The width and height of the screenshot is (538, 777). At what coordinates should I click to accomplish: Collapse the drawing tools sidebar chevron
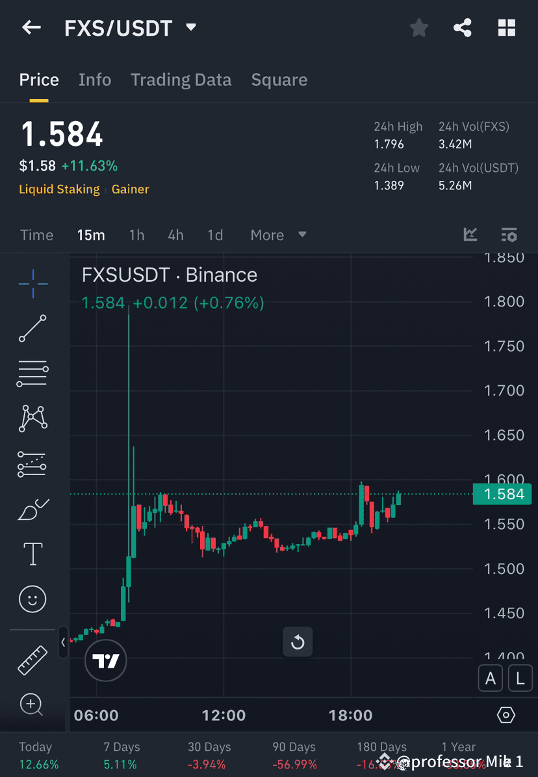click(63, 643)
